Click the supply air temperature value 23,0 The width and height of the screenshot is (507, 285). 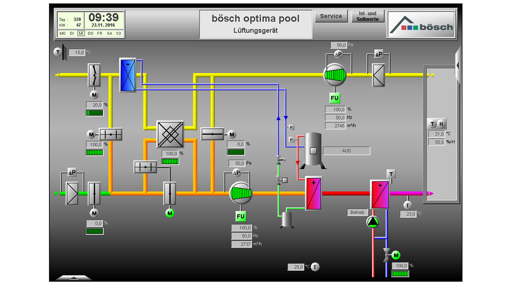408,214
